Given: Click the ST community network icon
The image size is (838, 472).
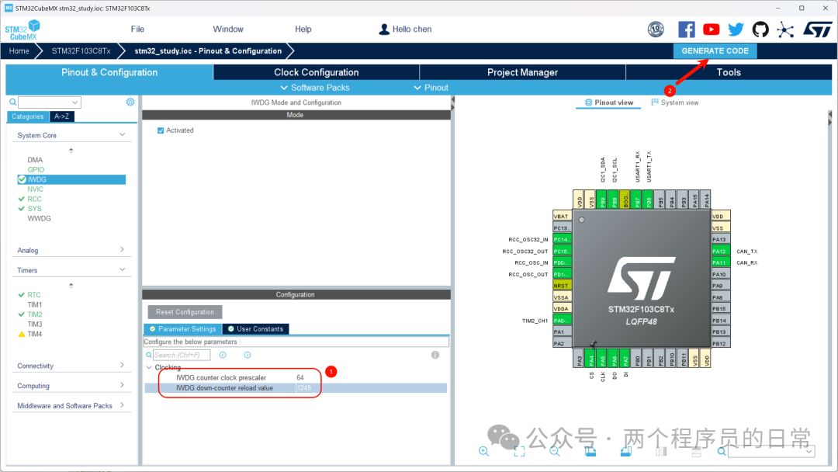Looking at the screenshot, I should tap(785, 29).
